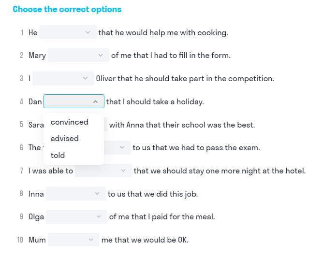322x257 pixels.
Task: Expand the dropdown after "Mary"
Action: (x=78, y=55)
